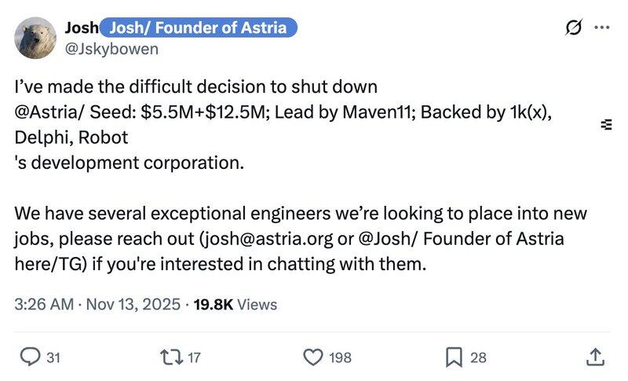Screen dimensions: 628x381
Task: Click the like count 198
Action: pyautogui.click(x=340, y=358)
